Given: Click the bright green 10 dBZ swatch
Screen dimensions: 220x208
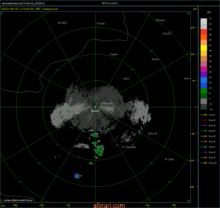Looking at the screenshot, I should [x=204, y=91].
